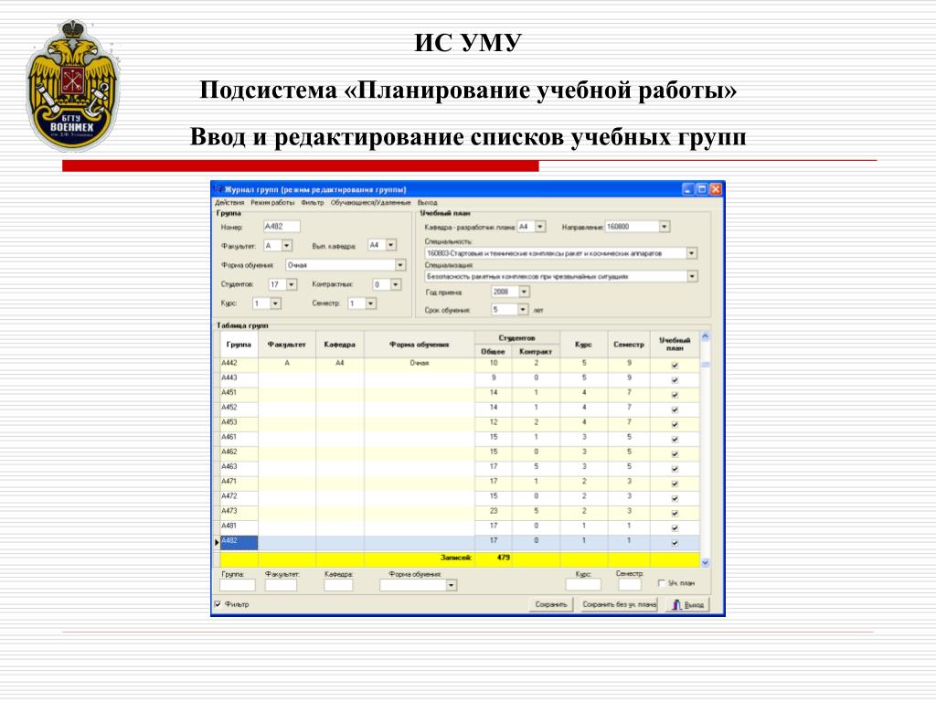
Task: Toggle Учебный план checkbox for group A482
Action: tap(675, 543)
